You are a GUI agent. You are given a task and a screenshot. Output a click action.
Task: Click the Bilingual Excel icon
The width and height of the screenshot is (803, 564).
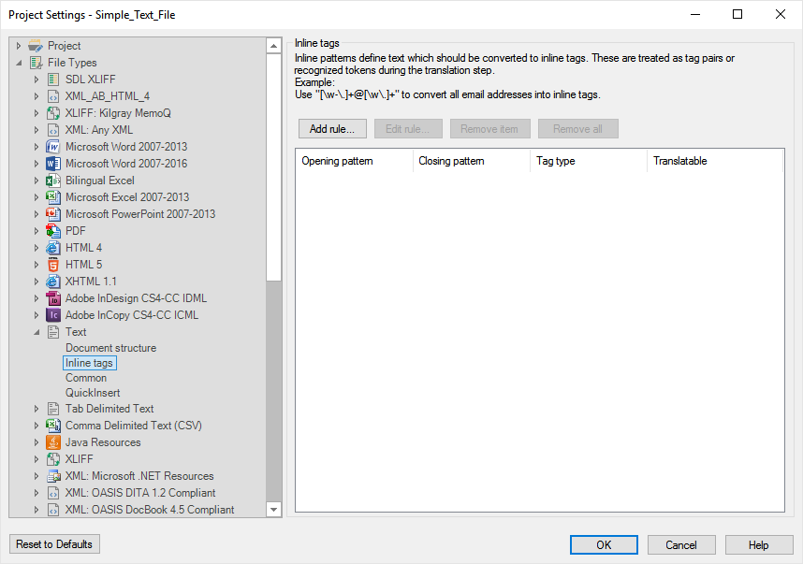pyautogui.click(x=53, y=181)
